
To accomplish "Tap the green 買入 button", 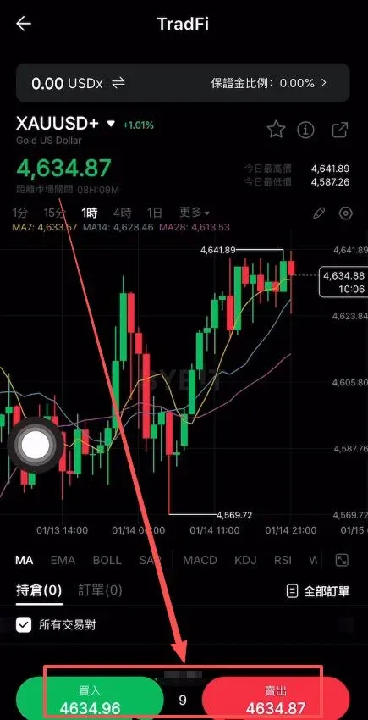I will pyautogui.click(x=90, y=698).
